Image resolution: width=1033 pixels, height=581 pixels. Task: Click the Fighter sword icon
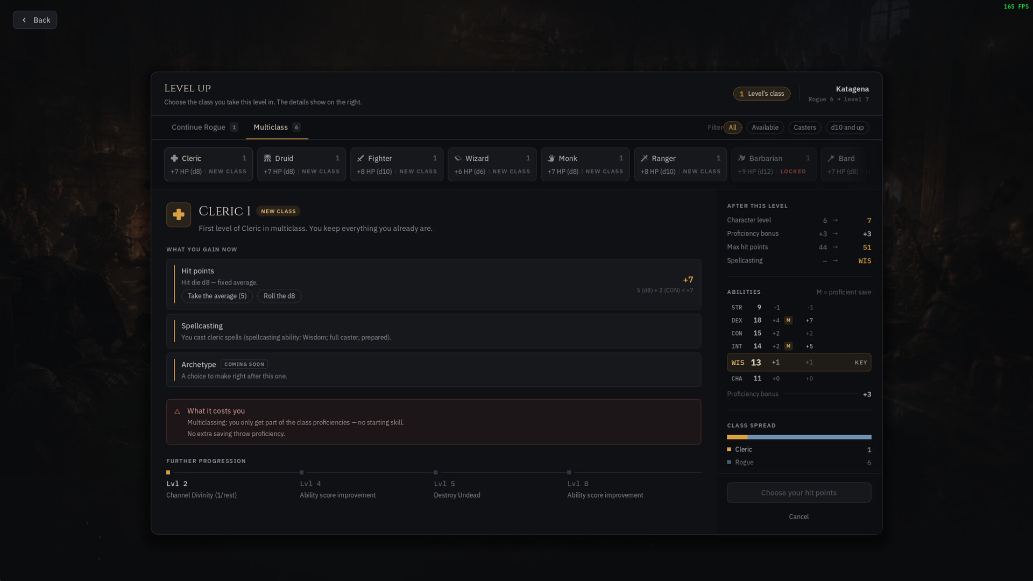360,158
